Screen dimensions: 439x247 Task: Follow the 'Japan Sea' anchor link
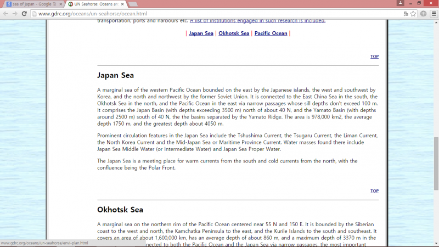click(x=201, y=33)
